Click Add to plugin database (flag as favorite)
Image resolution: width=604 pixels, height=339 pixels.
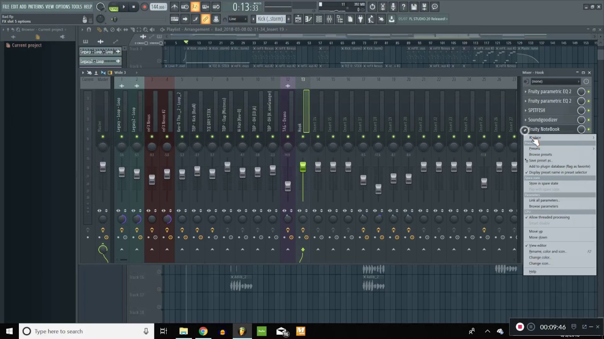coord(560,166)
